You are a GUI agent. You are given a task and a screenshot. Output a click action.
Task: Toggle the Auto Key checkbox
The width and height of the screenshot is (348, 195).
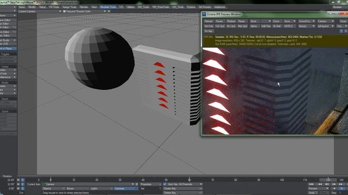(165, 184)
